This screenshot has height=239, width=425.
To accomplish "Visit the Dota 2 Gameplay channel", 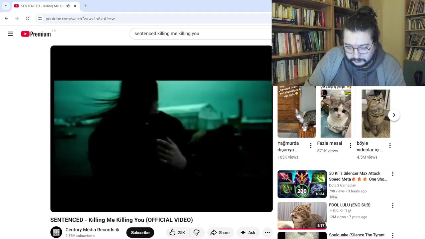I will click(342, 185).
